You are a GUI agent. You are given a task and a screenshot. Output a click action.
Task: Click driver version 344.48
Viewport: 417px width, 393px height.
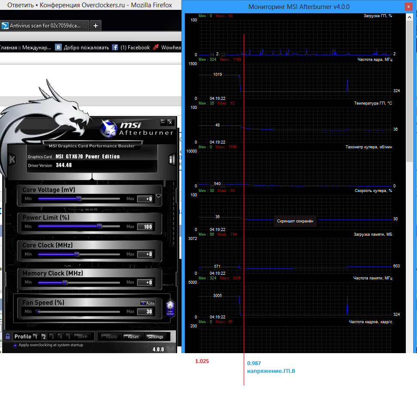[x=64, y=165]
